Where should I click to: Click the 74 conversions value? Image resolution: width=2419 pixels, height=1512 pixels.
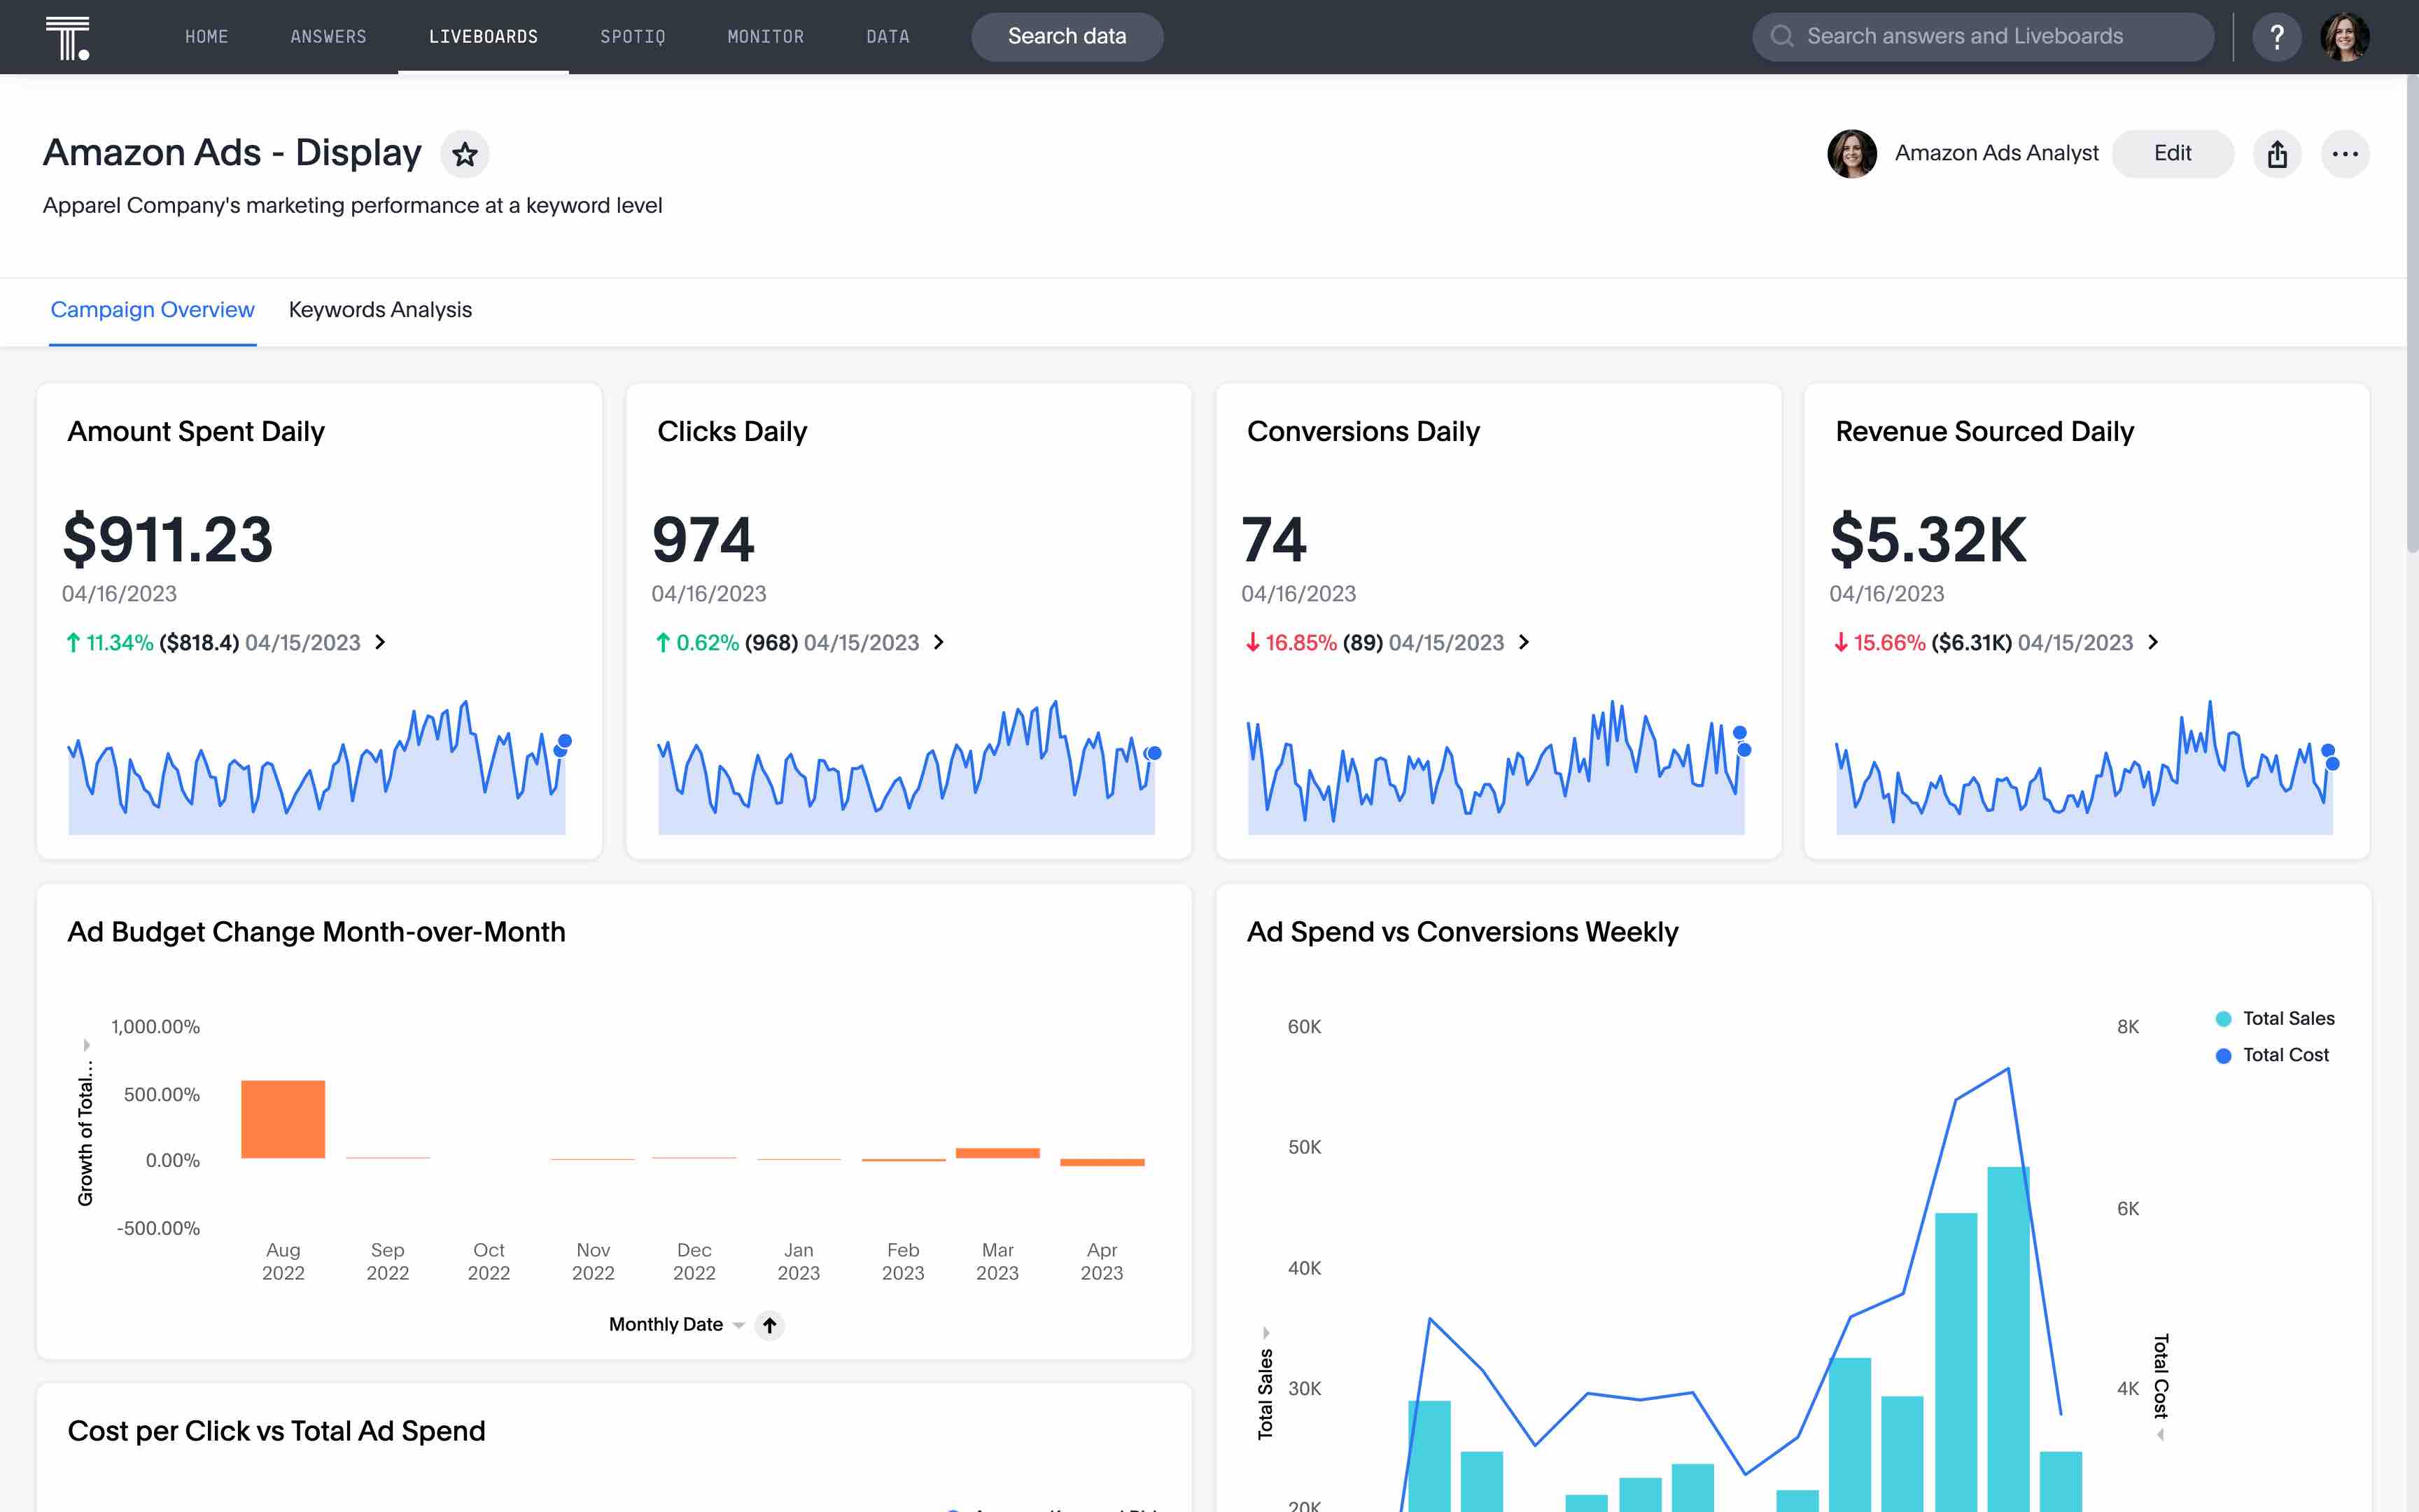[x=1273, y=540]
